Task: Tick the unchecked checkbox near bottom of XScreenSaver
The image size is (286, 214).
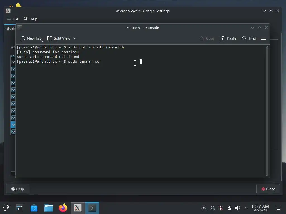Action: click(x=13, y=173)
